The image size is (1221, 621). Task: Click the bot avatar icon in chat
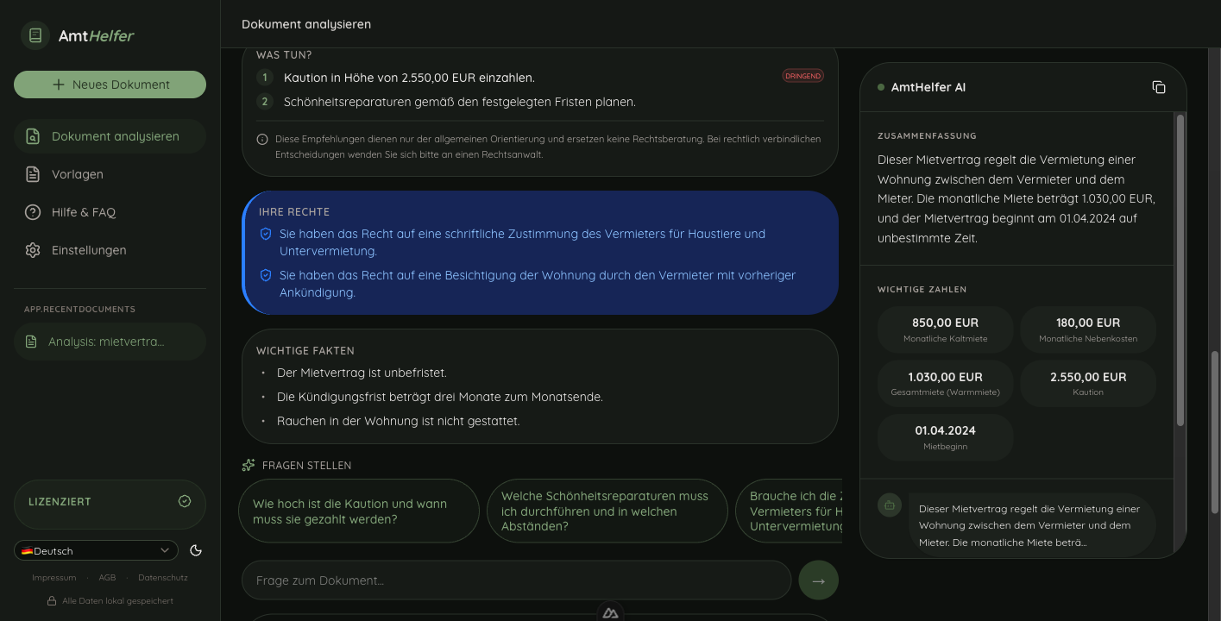(890, 505)
